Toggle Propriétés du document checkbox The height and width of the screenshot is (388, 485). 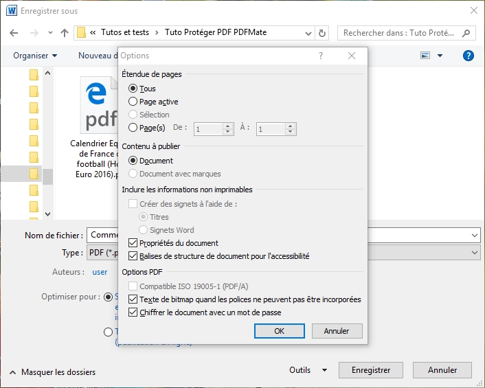(133, 243)
